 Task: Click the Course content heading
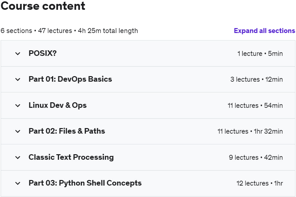pos(43,6)
